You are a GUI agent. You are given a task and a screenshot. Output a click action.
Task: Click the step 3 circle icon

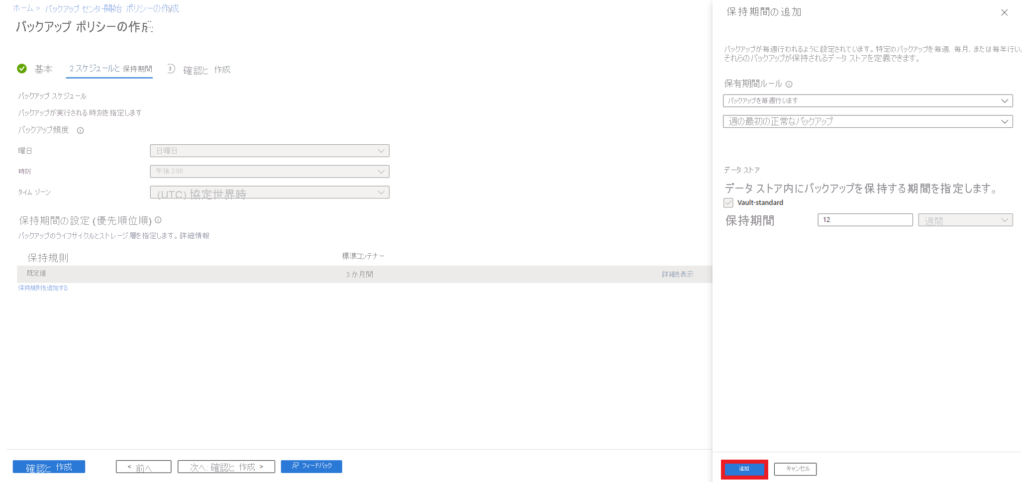pyautogui.click(x=171, y=69)
